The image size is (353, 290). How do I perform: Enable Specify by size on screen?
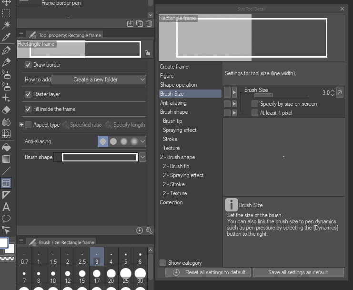click(x=255, y=104)
